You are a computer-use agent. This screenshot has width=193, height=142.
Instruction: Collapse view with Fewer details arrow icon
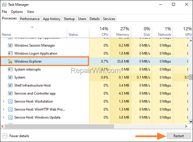(x=5, y=136)
